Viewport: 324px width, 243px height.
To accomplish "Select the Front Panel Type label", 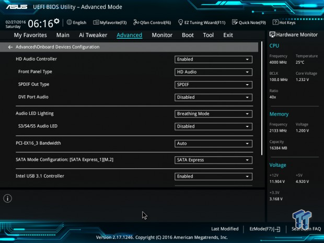I will pos(35,72).
